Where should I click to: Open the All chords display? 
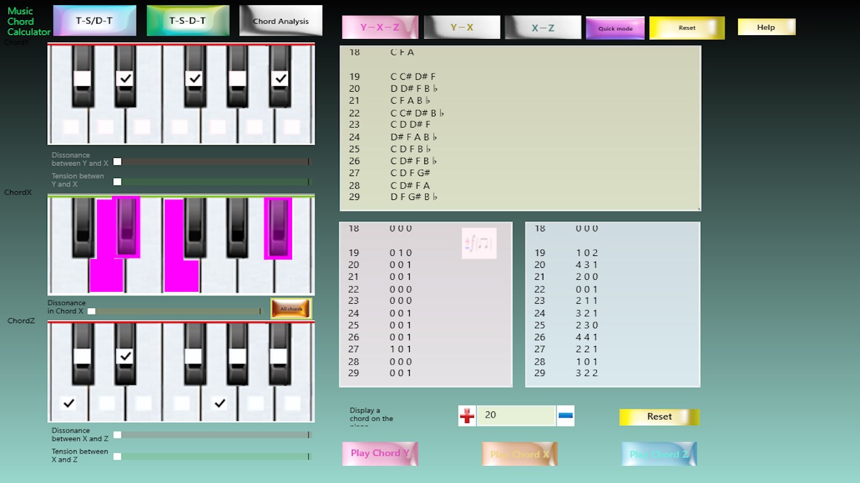point(290,308)
